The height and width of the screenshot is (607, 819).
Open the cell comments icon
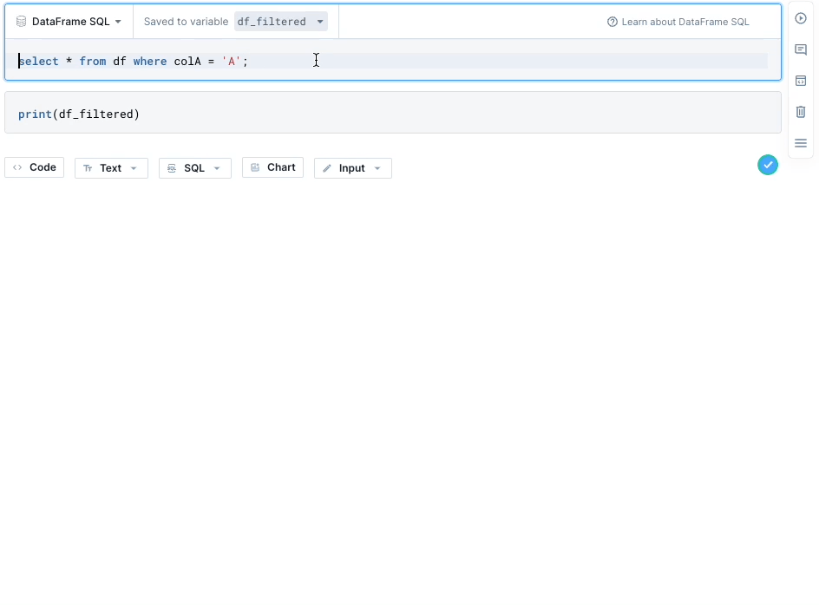pyautogui.click(x=801, y=49)
